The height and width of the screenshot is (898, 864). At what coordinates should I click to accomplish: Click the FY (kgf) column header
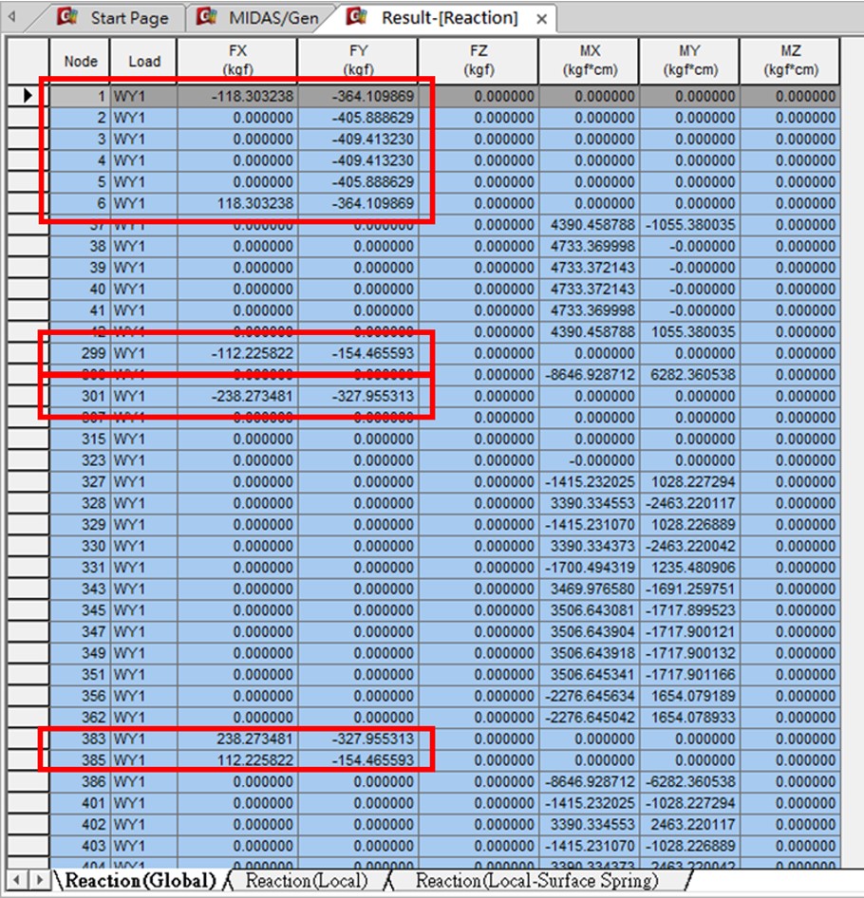tap(358, 61)
